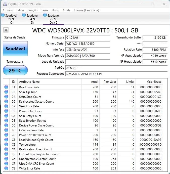Click status orb for Seek Error Rate
This screenshot has height=174, width=170.
point(6,106)
